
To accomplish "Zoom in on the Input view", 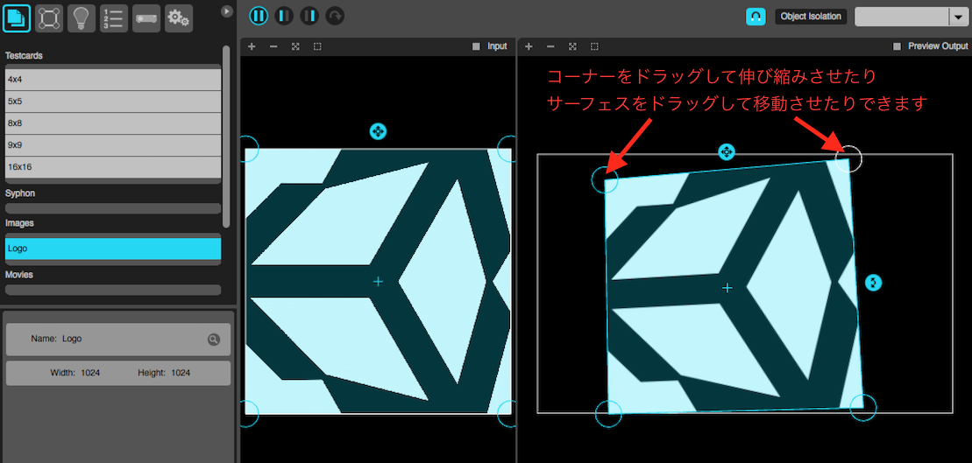I will coord(252,46).
